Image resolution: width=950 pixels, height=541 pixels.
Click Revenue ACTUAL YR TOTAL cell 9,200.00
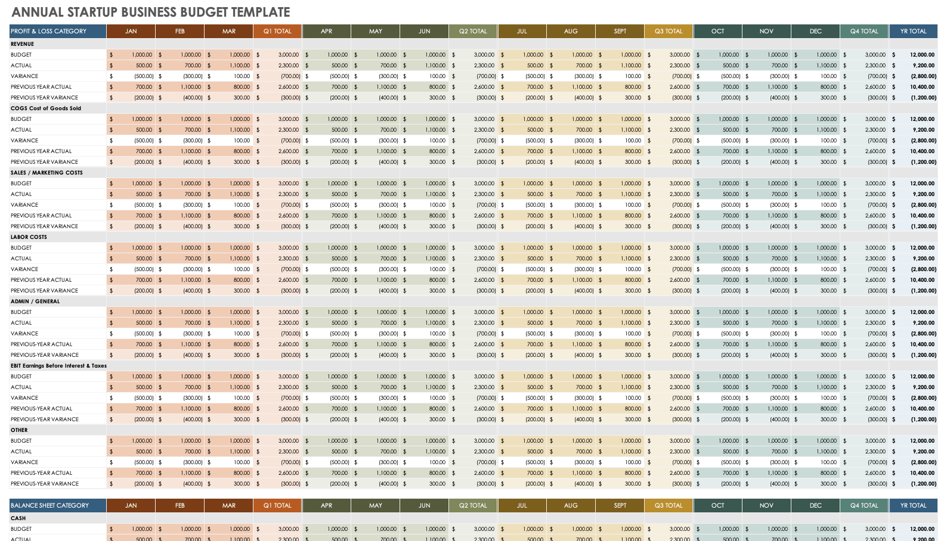pyautogui.click(x=914, y=66)
